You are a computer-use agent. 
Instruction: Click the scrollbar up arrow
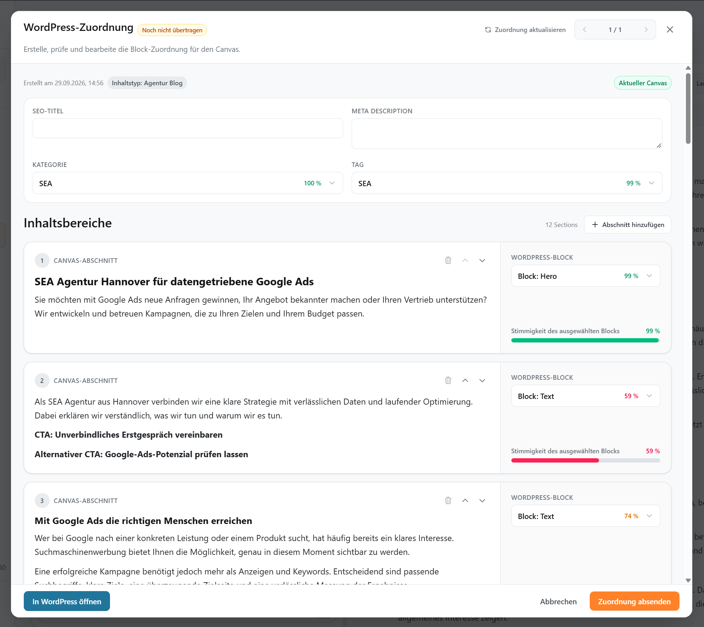point(688,68)
